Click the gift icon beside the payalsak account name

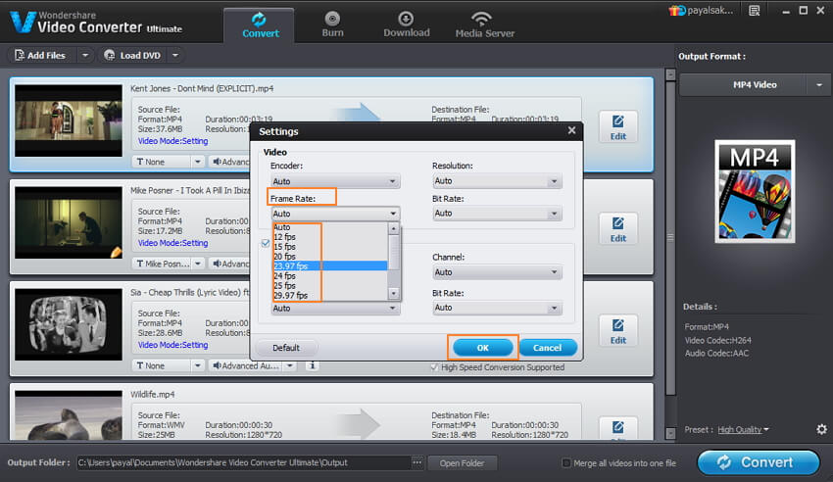click(677, 10)
